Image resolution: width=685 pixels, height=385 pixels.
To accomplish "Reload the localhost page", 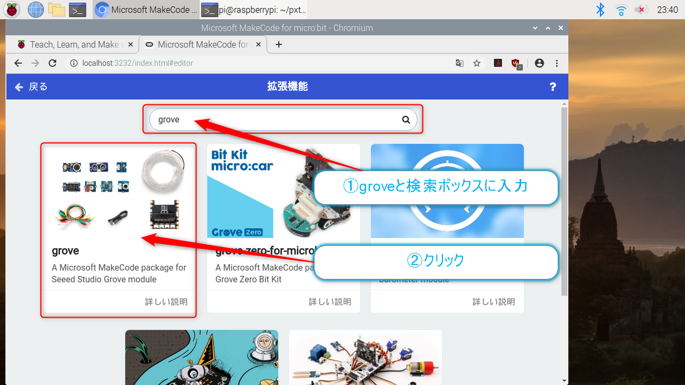I will [x=53, y=63].
